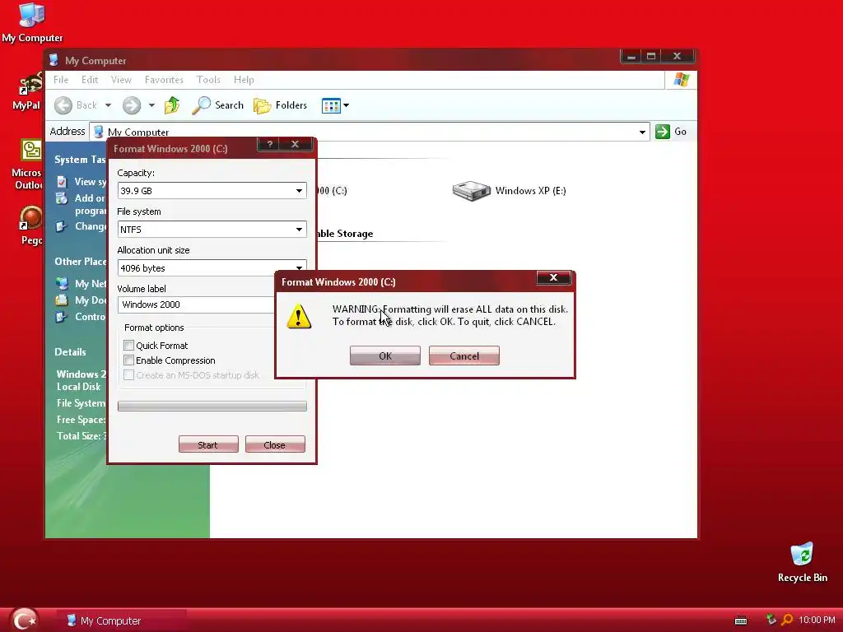Click the Change a setting task icon
The image size is (843, 632).
click(x=61, y=226)
